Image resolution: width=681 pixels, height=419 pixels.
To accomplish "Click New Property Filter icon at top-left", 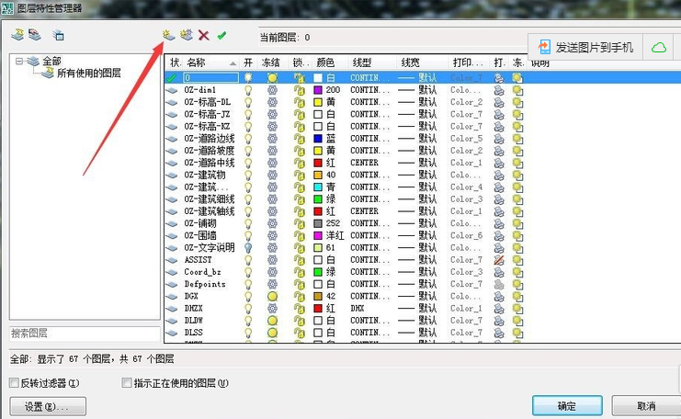I will (17, 36).
